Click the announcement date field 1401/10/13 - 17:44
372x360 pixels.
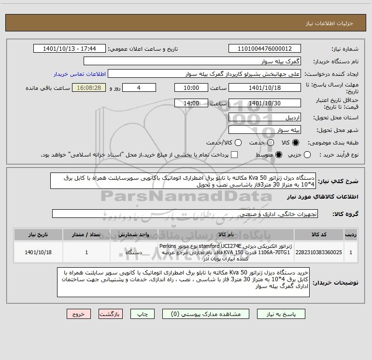click(69, 48)
